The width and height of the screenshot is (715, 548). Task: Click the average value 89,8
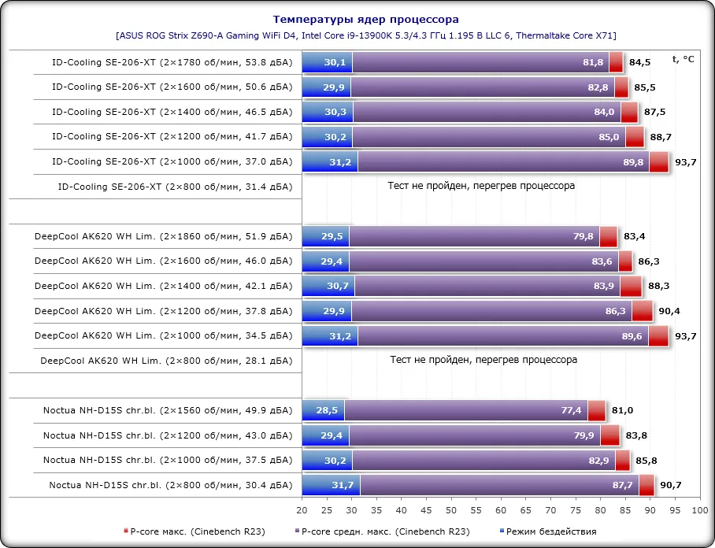pos(633,162)
